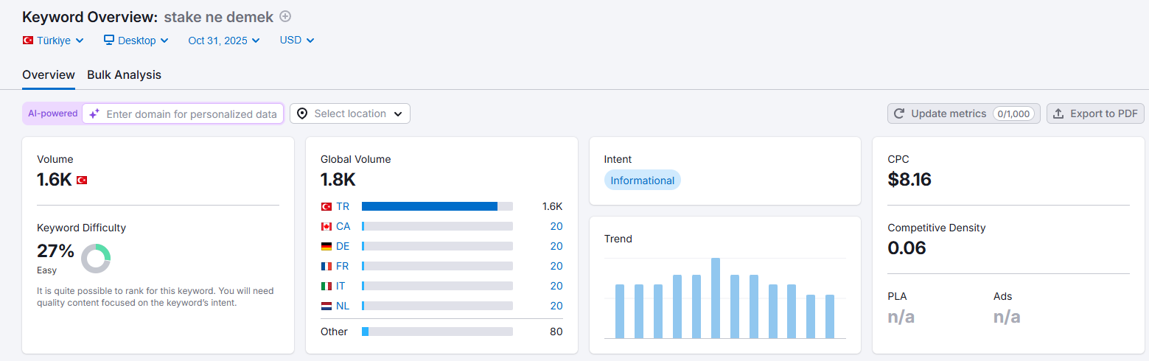Open the USD currency dropdown
Image resolution: width=1149 pixels, height=361 pixels.
(297, 41)
